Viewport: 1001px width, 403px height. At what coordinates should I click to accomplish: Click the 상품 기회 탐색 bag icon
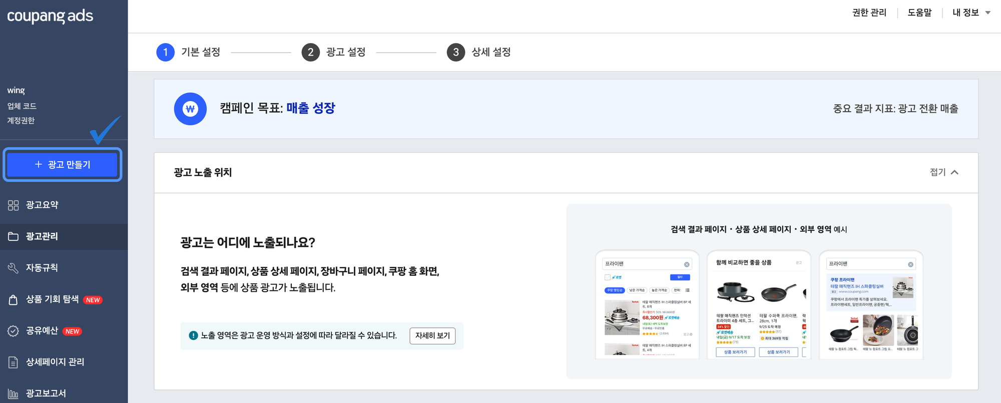pyautogui.click(x=14, y=300)
